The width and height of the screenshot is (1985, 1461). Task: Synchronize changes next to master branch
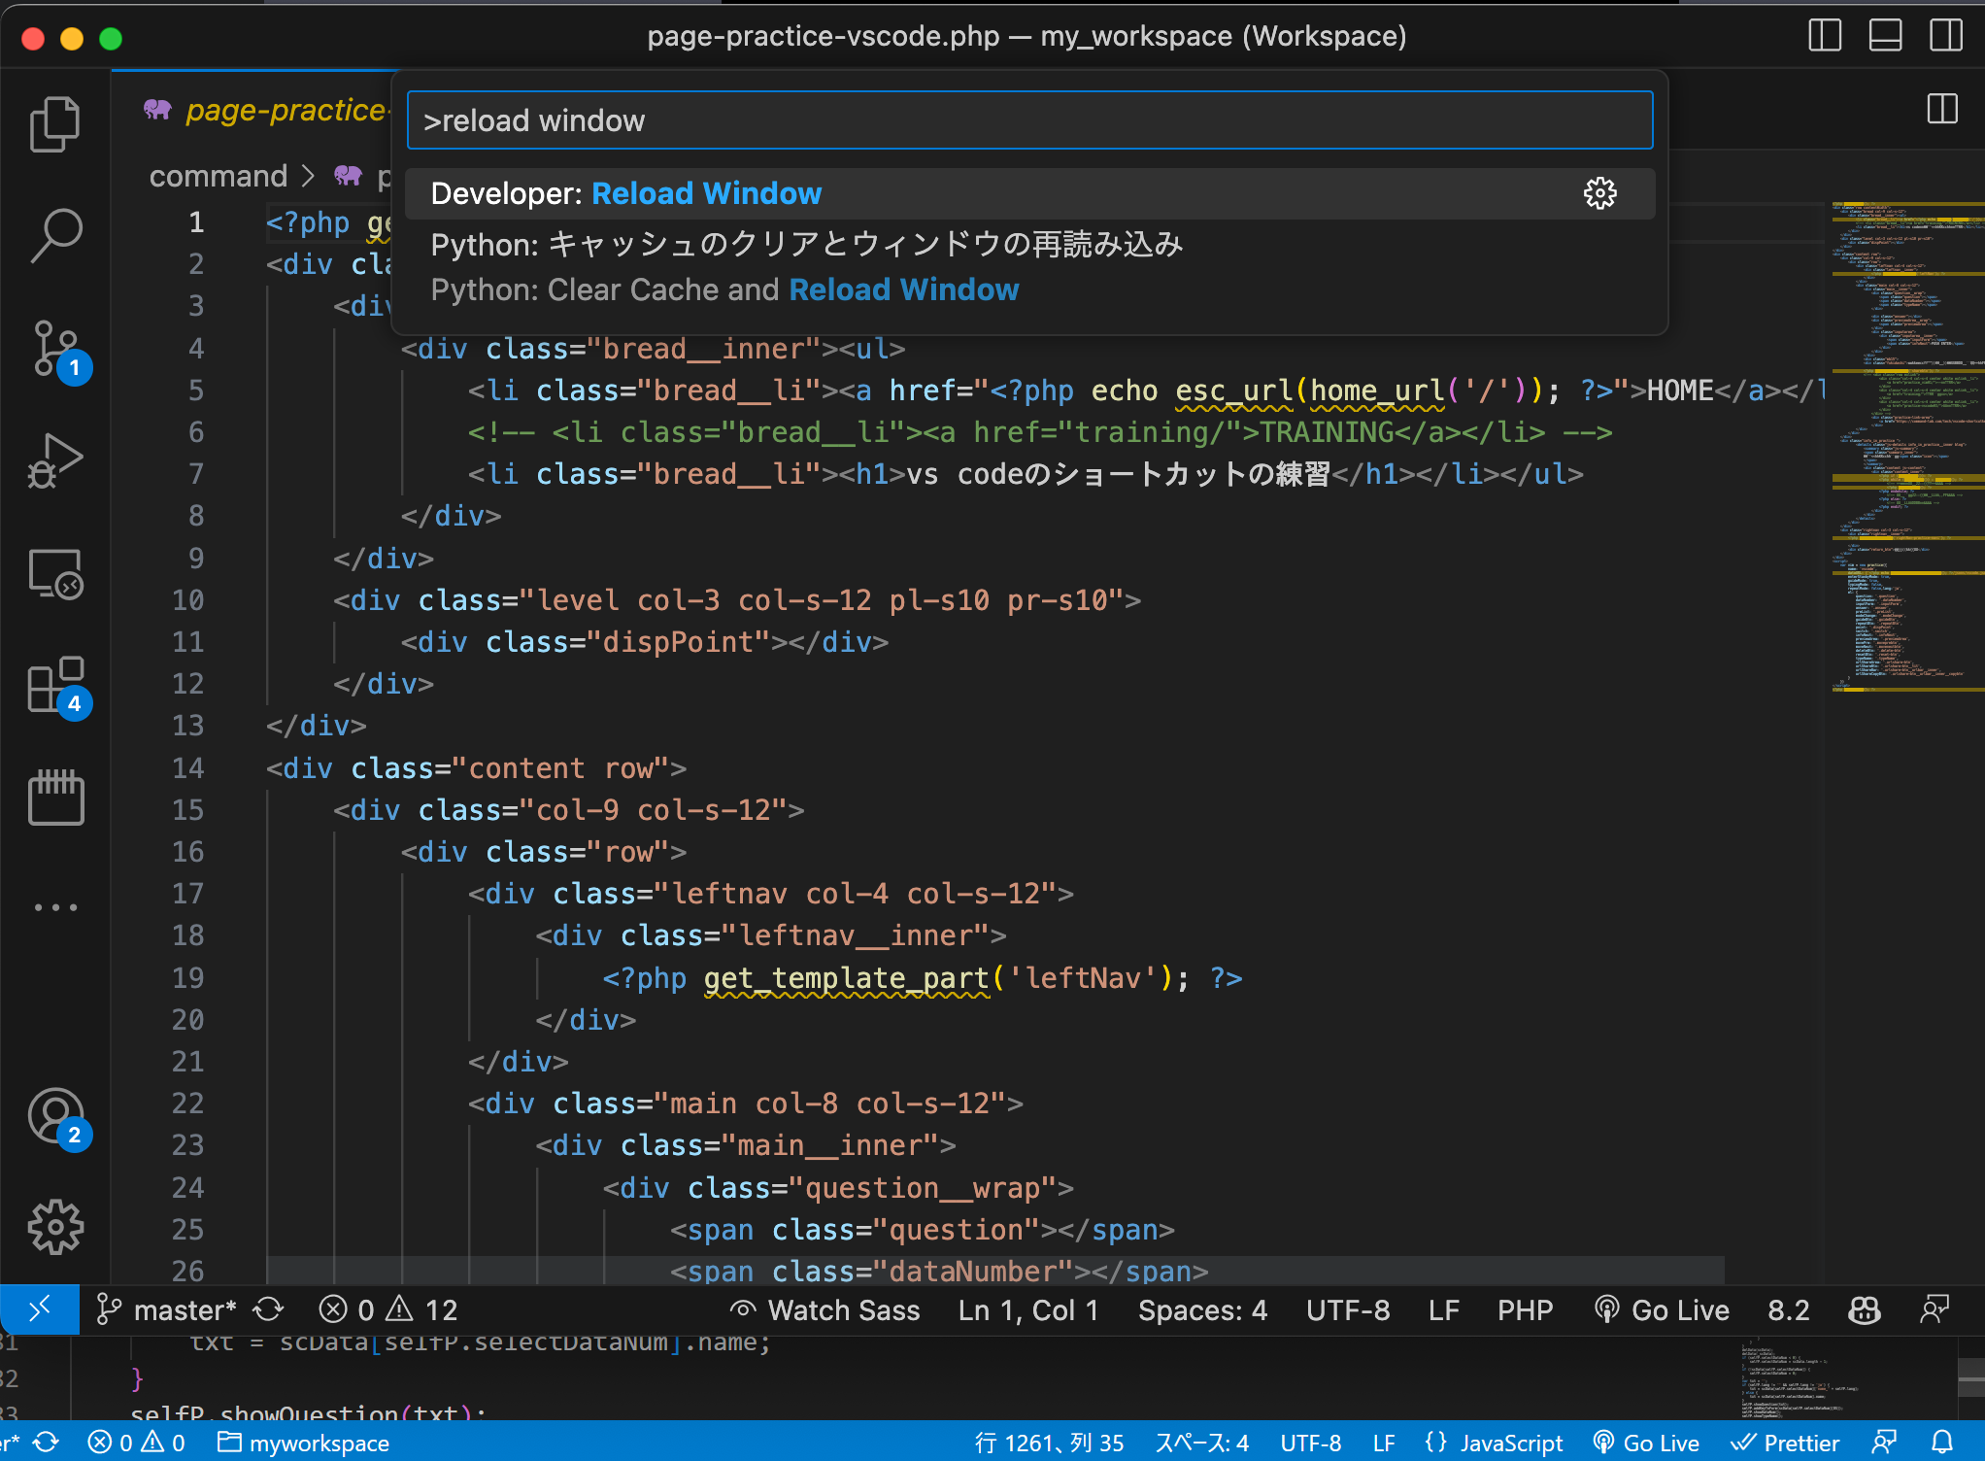click(268, 1309)
